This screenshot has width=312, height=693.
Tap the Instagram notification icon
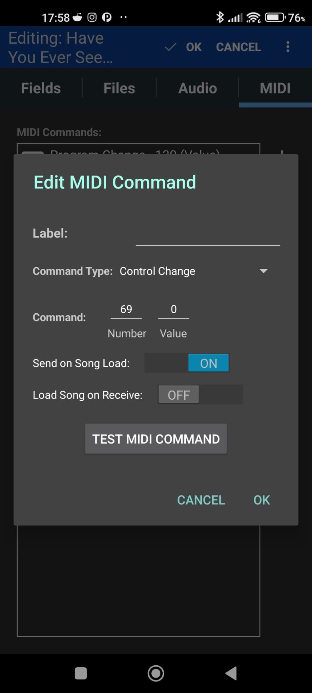(x=92, y=17)
